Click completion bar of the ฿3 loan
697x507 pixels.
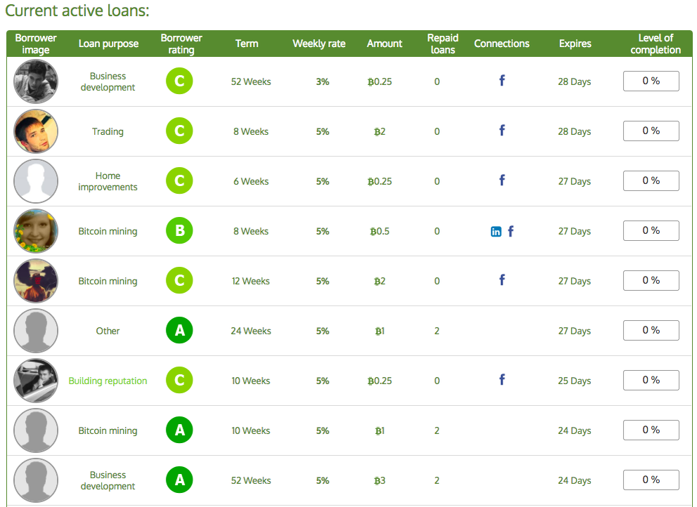click(651, 480)
